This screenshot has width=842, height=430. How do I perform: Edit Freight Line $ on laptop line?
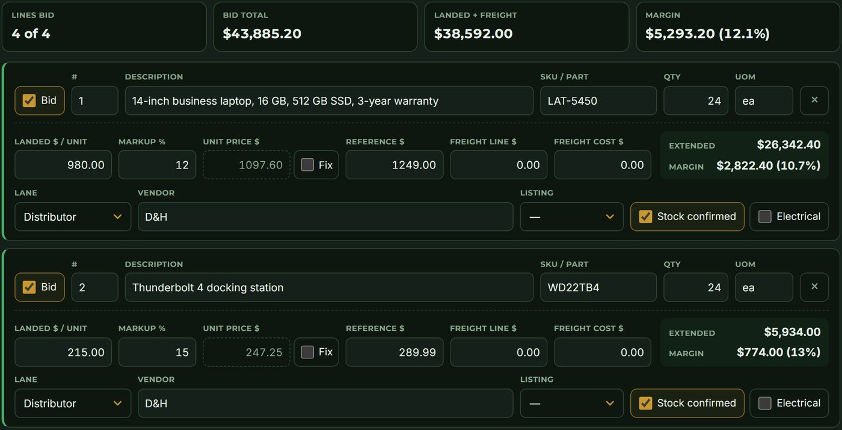point(499,165)
